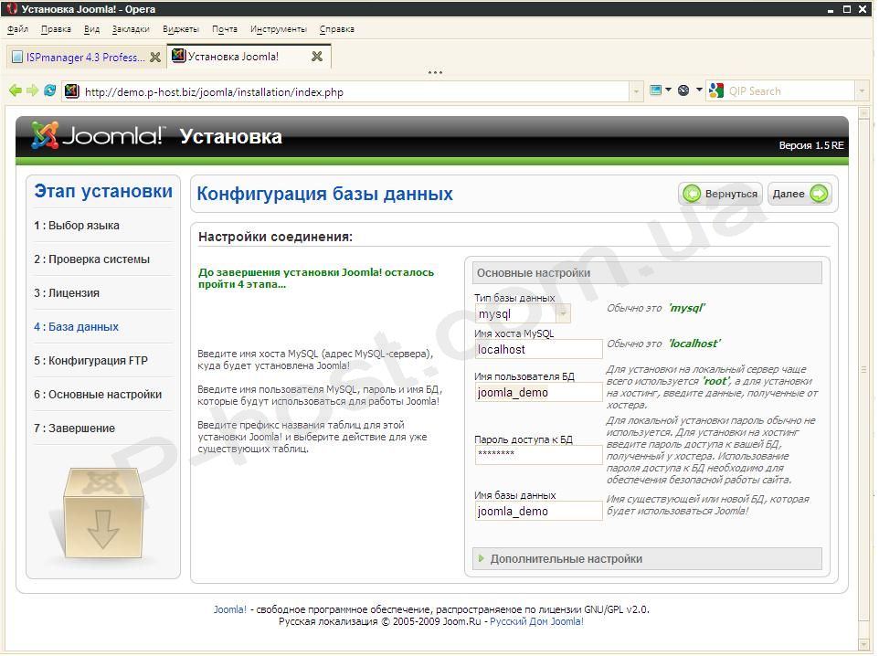Click the Joomla! logo in header
The image size is (879, 656).
(x=98, y=135)
